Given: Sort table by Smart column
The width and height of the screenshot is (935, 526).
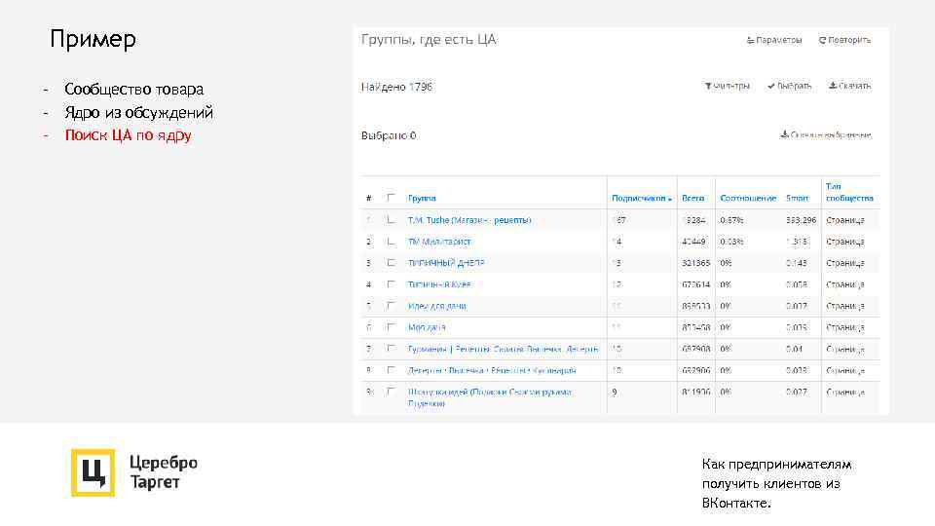Looking at the screenshot, I should pos(797,198).
